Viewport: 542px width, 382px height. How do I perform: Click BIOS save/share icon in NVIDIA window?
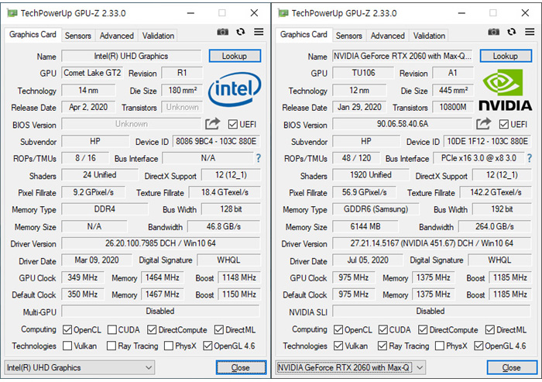tap(484, 123)
